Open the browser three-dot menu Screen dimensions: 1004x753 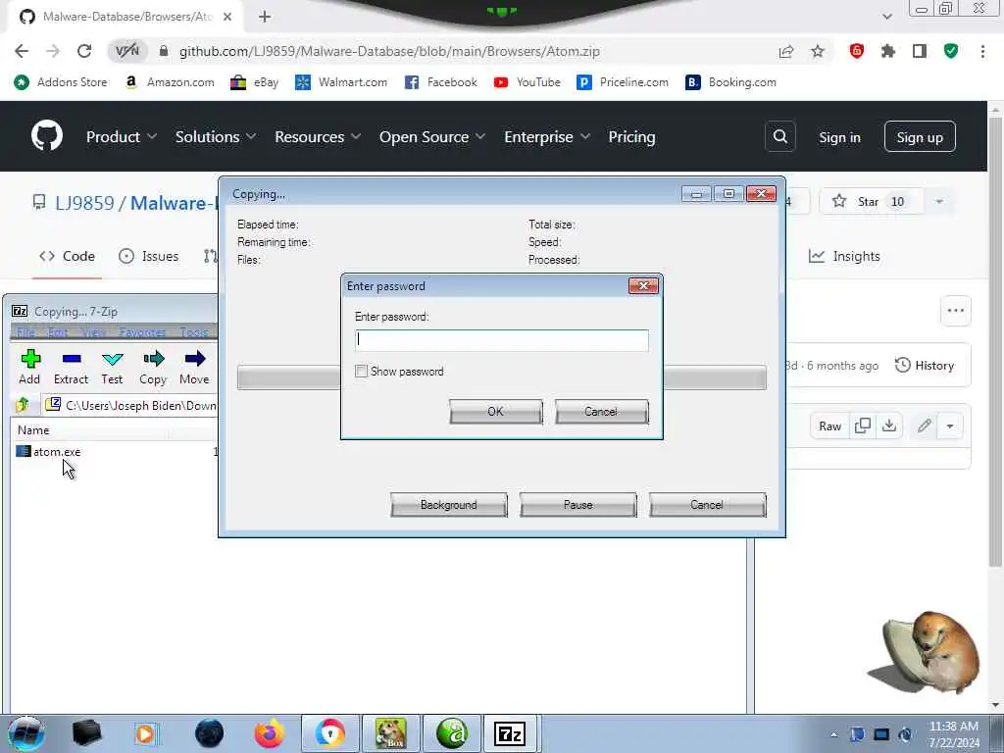[982, 51]
